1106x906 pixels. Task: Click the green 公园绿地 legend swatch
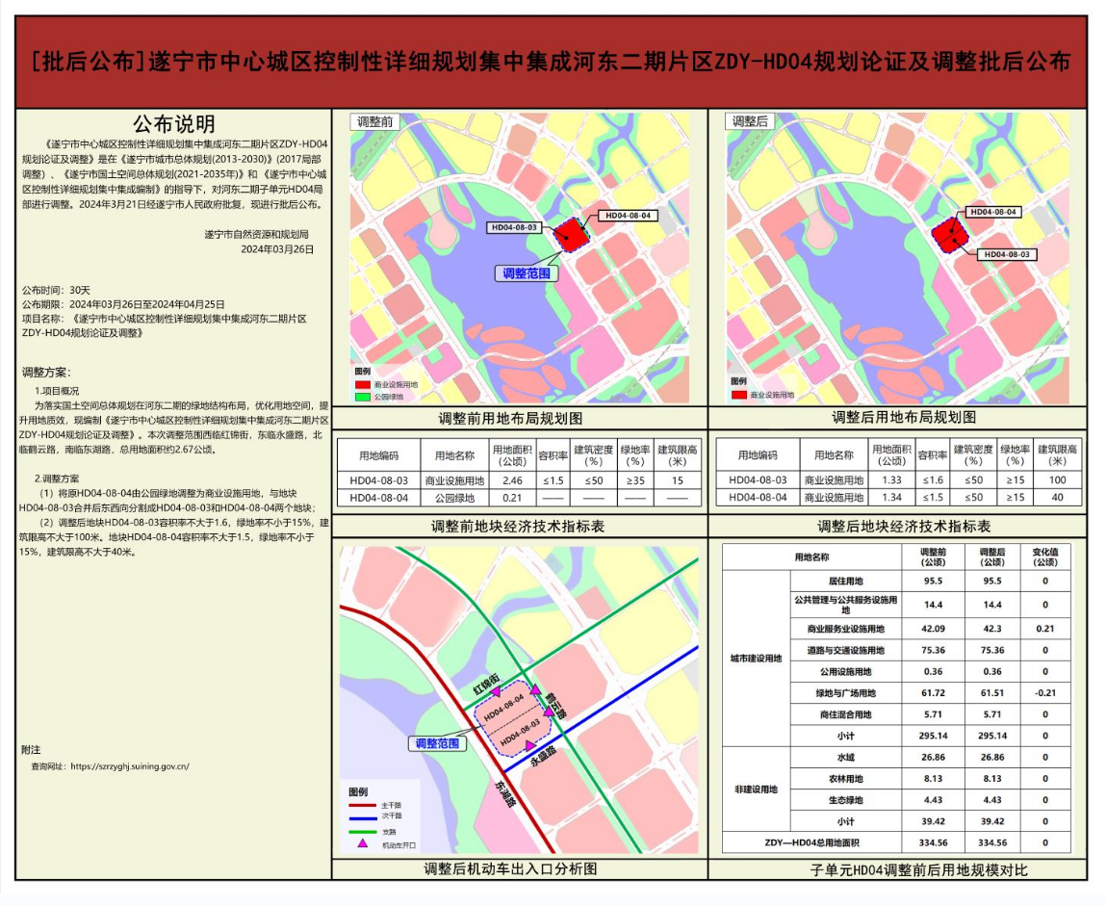pos(362,396)
